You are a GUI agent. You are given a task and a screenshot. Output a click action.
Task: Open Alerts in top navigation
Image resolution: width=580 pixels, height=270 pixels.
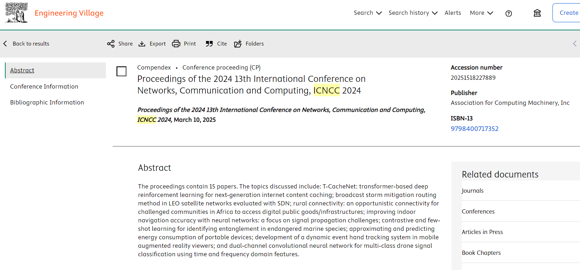click(x=453, y=13)
